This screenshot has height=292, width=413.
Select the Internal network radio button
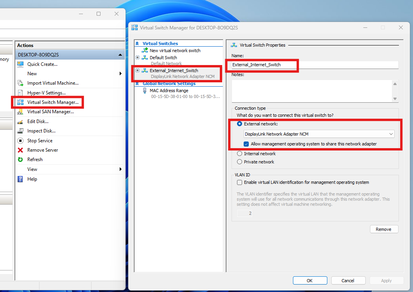[x=239, y=154]
